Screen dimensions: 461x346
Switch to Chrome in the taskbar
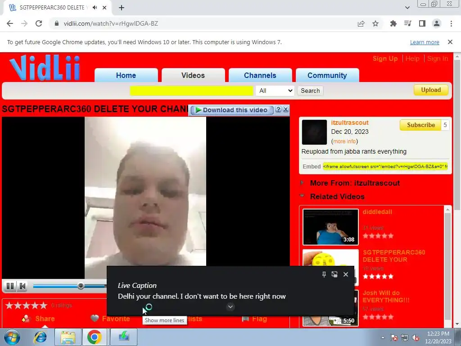(x=95, y=337)
